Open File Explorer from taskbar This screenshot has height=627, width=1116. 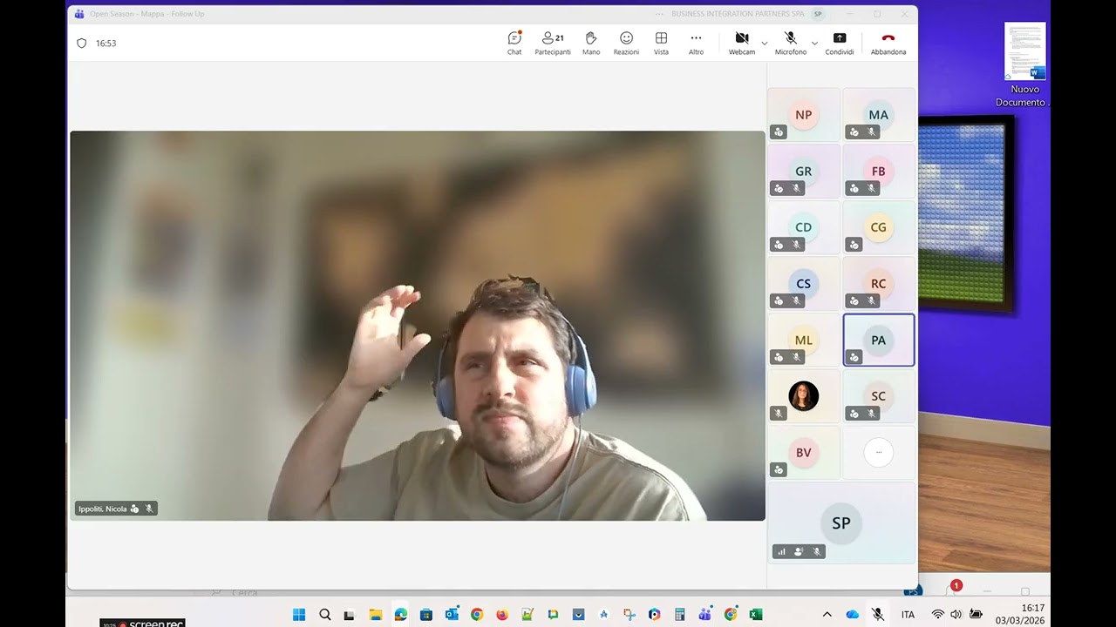click(375, 614)
